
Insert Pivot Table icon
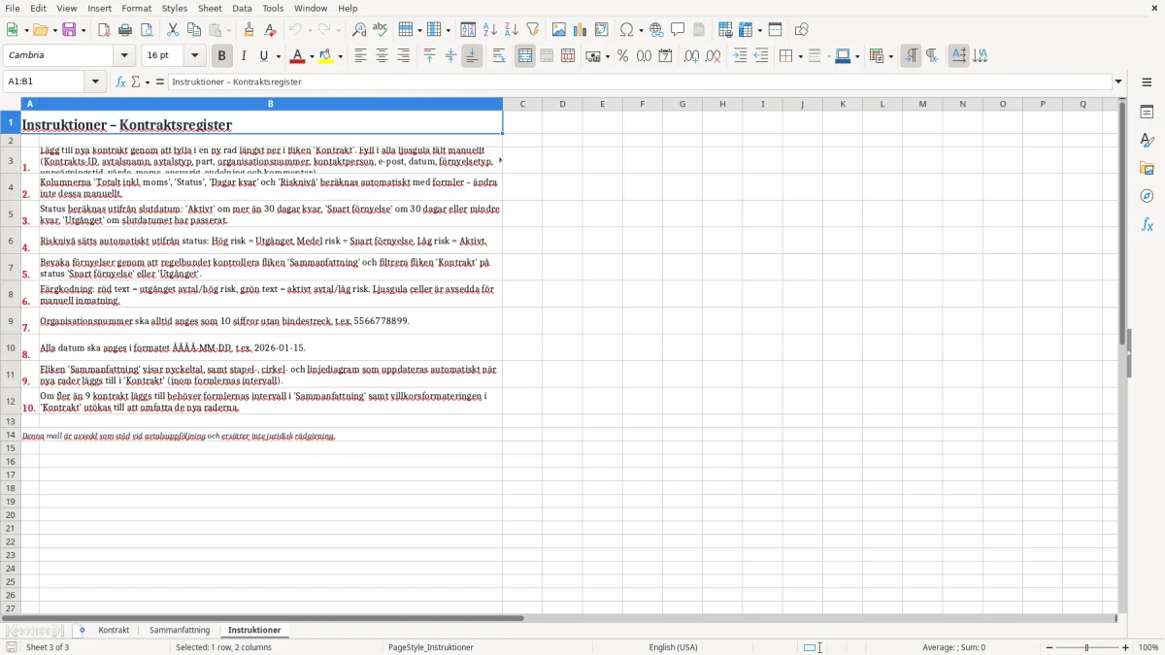602,30
